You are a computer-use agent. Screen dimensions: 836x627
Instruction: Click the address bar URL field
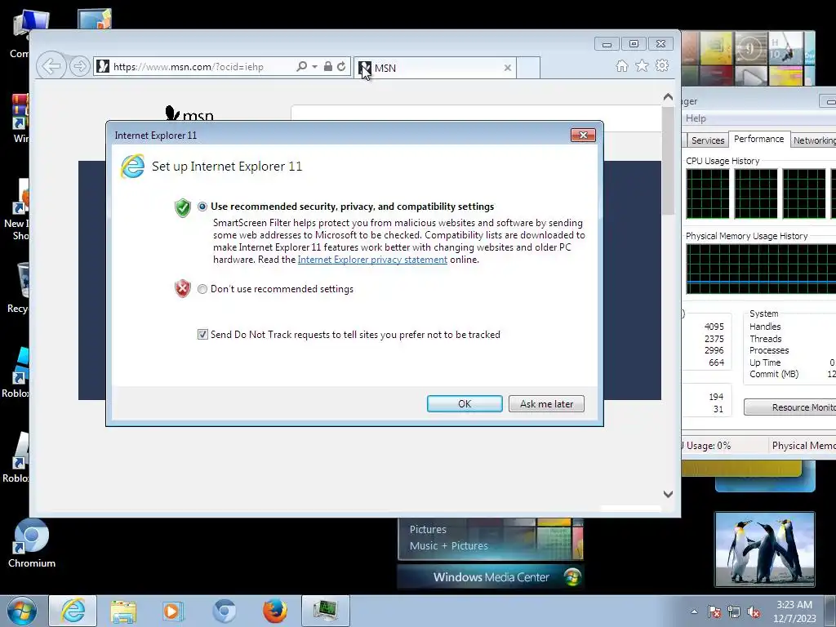[x=202, y=67]
